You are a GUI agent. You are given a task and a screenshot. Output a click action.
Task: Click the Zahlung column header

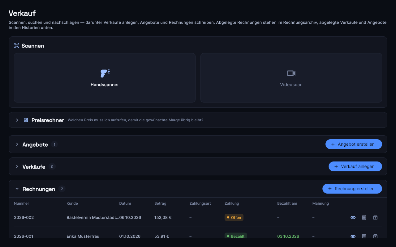[232, 203]
